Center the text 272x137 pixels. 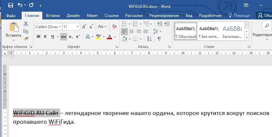[x=131, y=31]
